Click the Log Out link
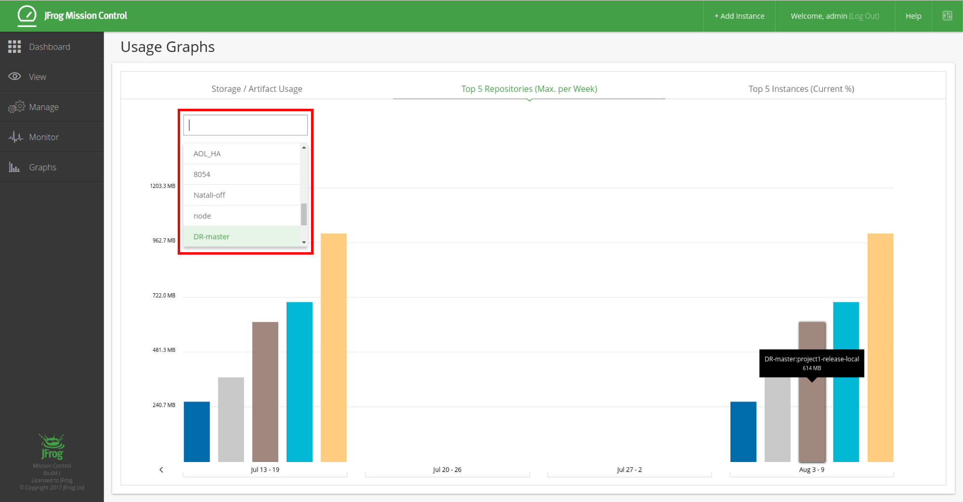This screenshot has width=963, height=502. (864, 16)
